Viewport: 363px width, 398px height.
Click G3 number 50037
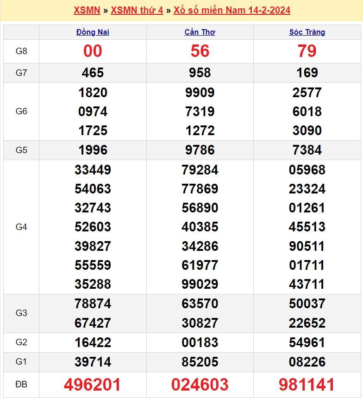coord(307,304)
